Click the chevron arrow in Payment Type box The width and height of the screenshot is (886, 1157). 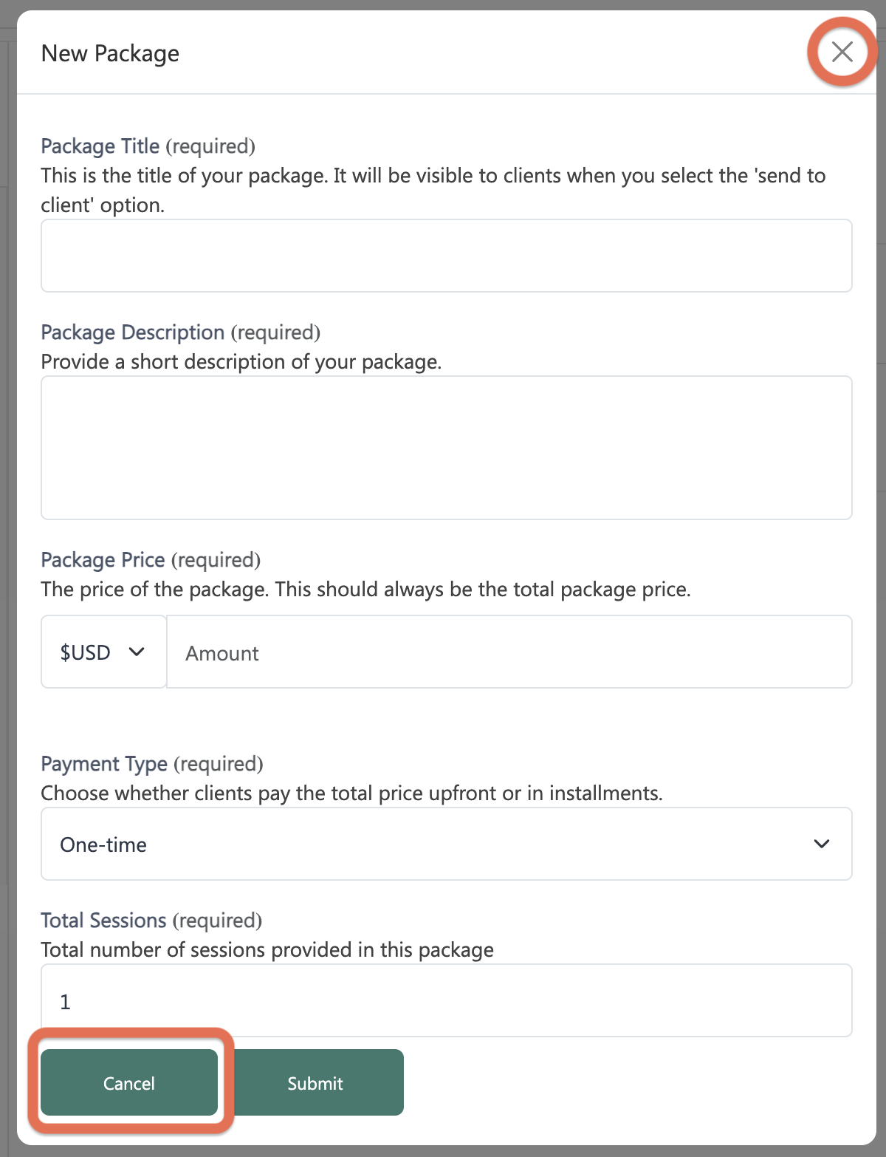pos(822,844)
